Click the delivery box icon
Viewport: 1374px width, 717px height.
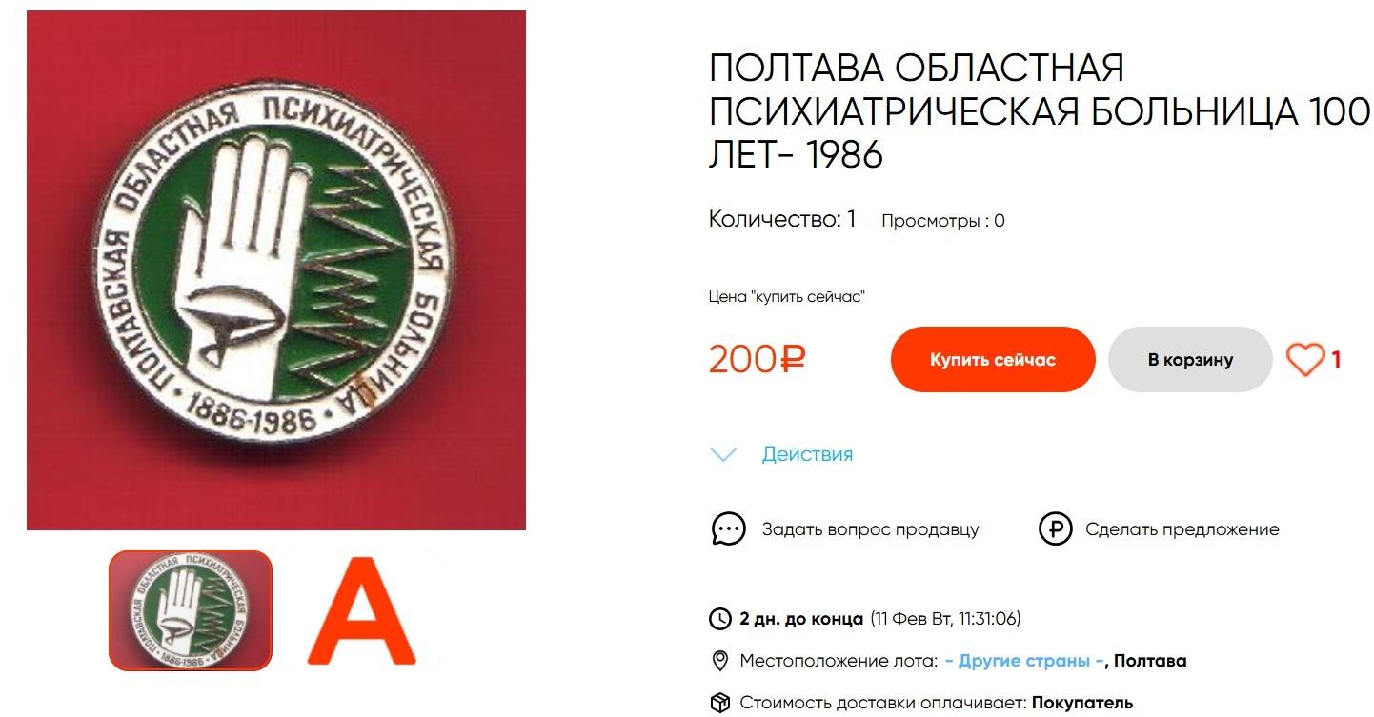(720, 703)
